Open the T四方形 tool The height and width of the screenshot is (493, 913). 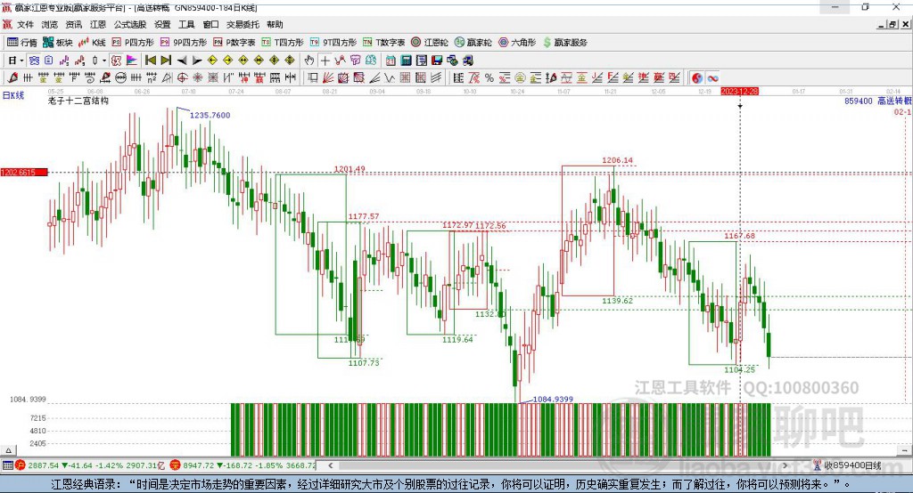[283, 43]
